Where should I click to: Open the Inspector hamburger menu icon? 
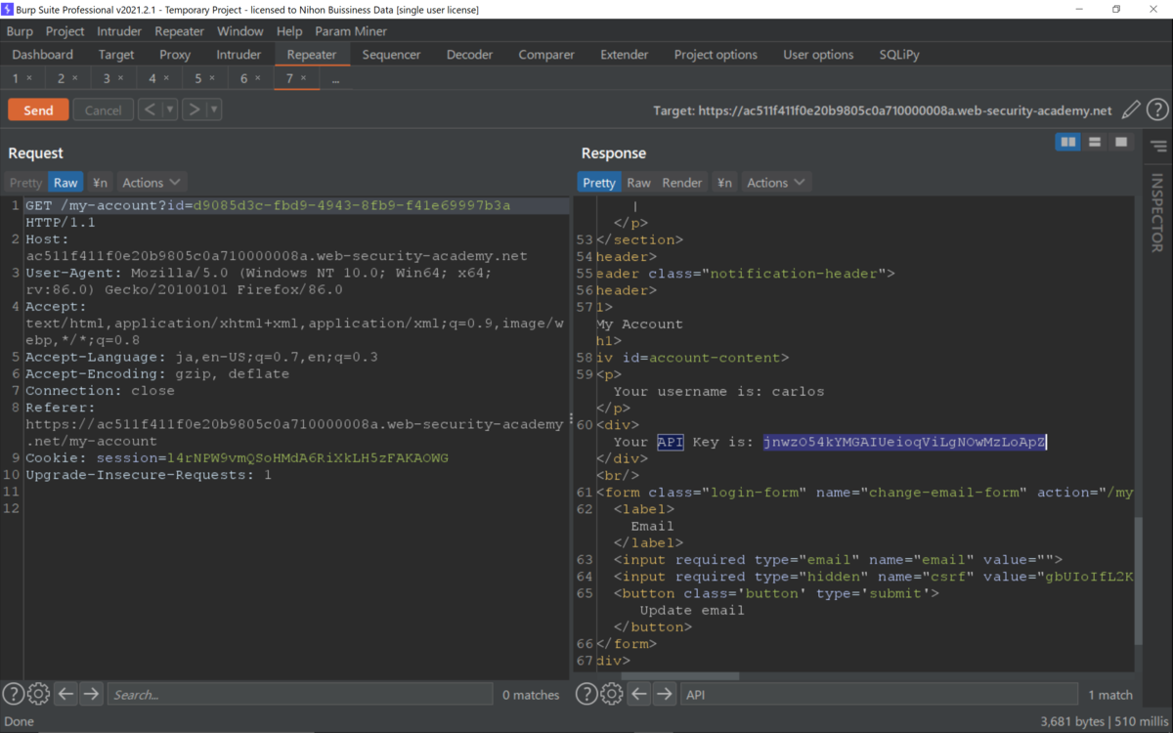point(1158,147)
